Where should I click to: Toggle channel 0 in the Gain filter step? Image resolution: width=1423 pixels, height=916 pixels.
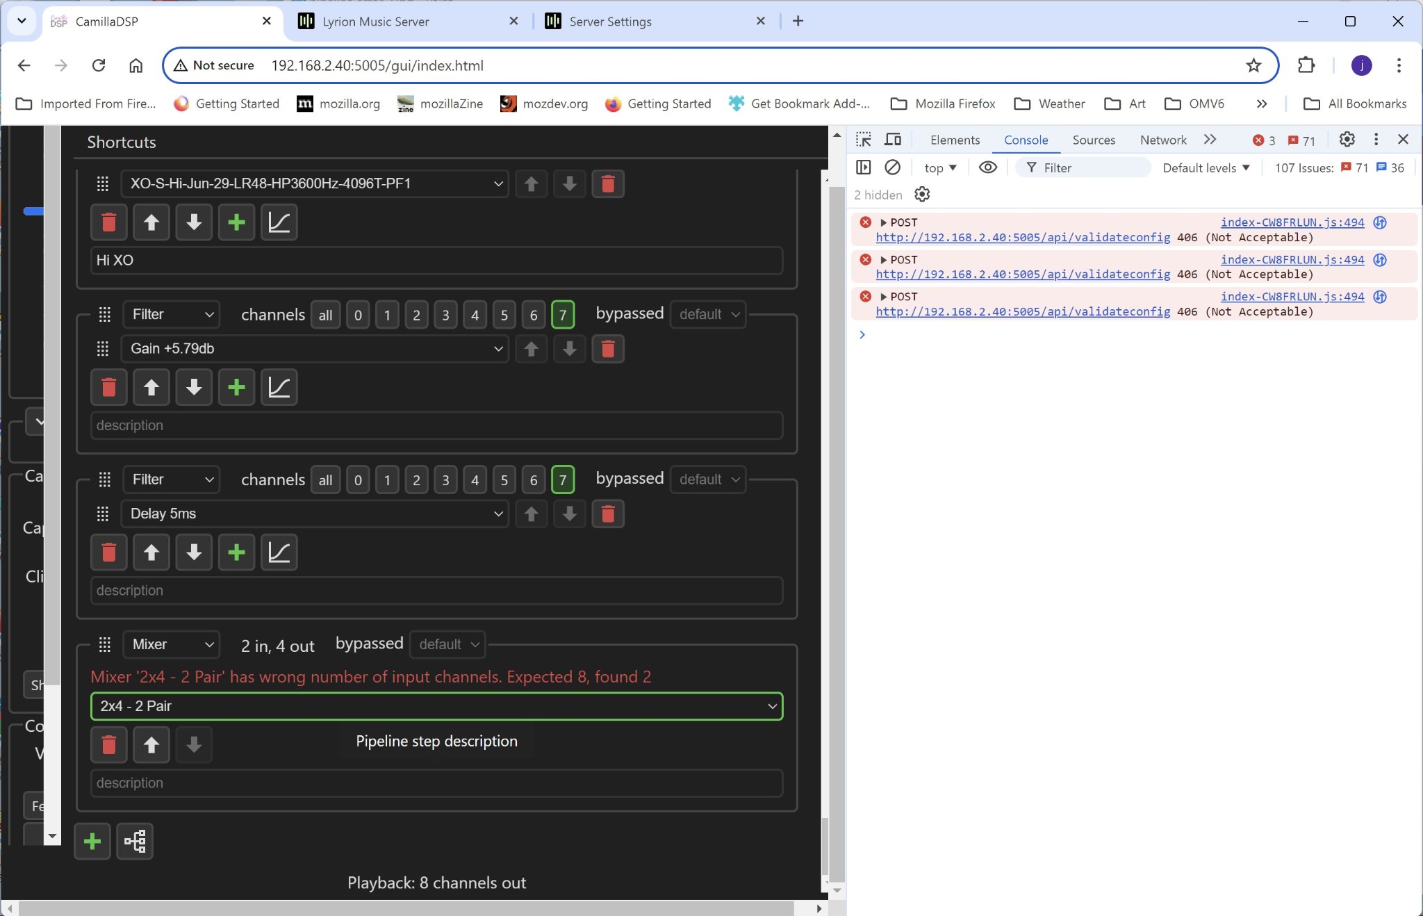(x=358, y=315)
